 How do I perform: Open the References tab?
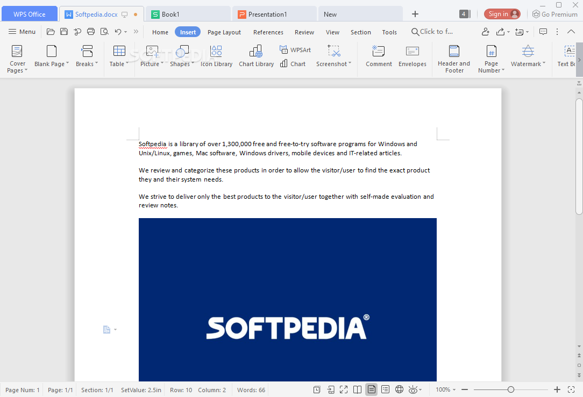pyautogui.click(x=268, y=32)
